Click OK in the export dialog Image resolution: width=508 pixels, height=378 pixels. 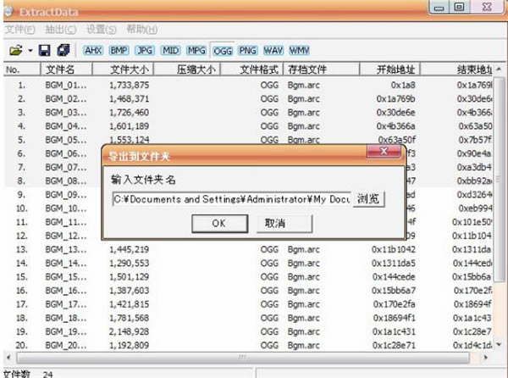click(x=219, y=224)
